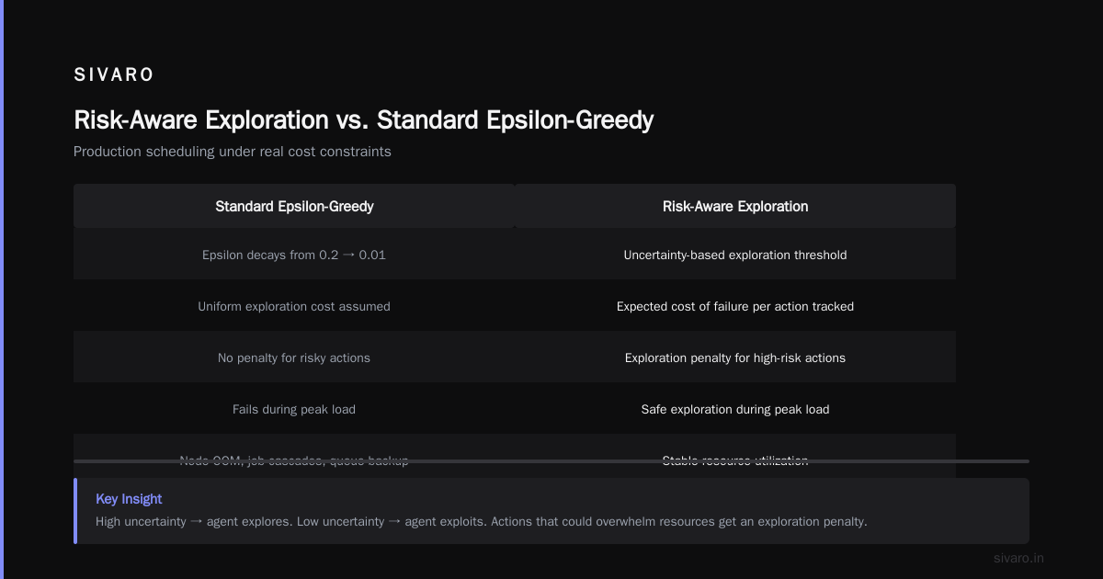This screenshot has height=579, width=1103.
Task: Select the Uniform exploration cost assumed cell
Action: click(x=294, y=306)
